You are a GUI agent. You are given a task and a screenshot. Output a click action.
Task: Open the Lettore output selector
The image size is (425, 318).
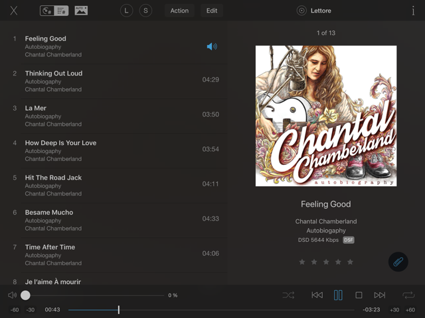point(314,11)
